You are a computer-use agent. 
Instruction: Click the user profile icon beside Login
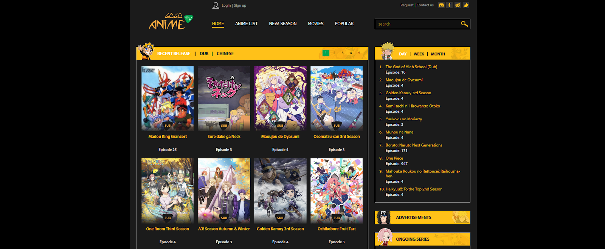(216, 5)
